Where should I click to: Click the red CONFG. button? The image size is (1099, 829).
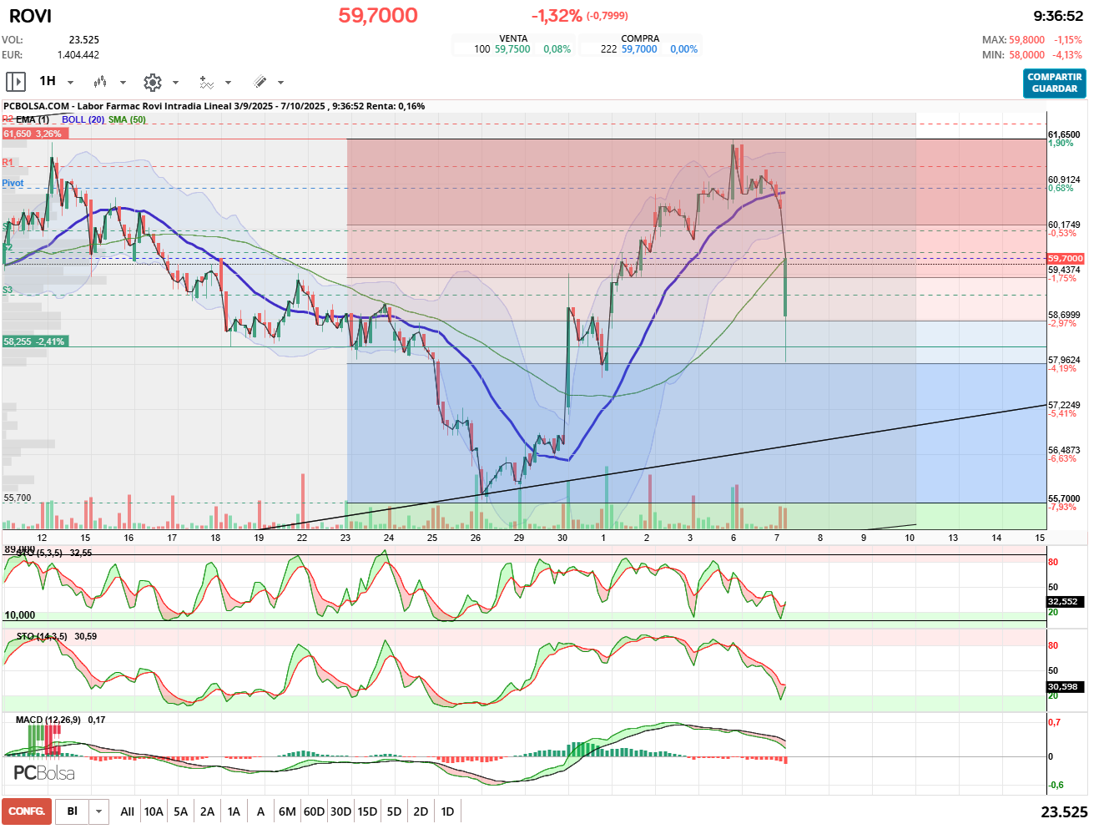(x=27, y=811)
